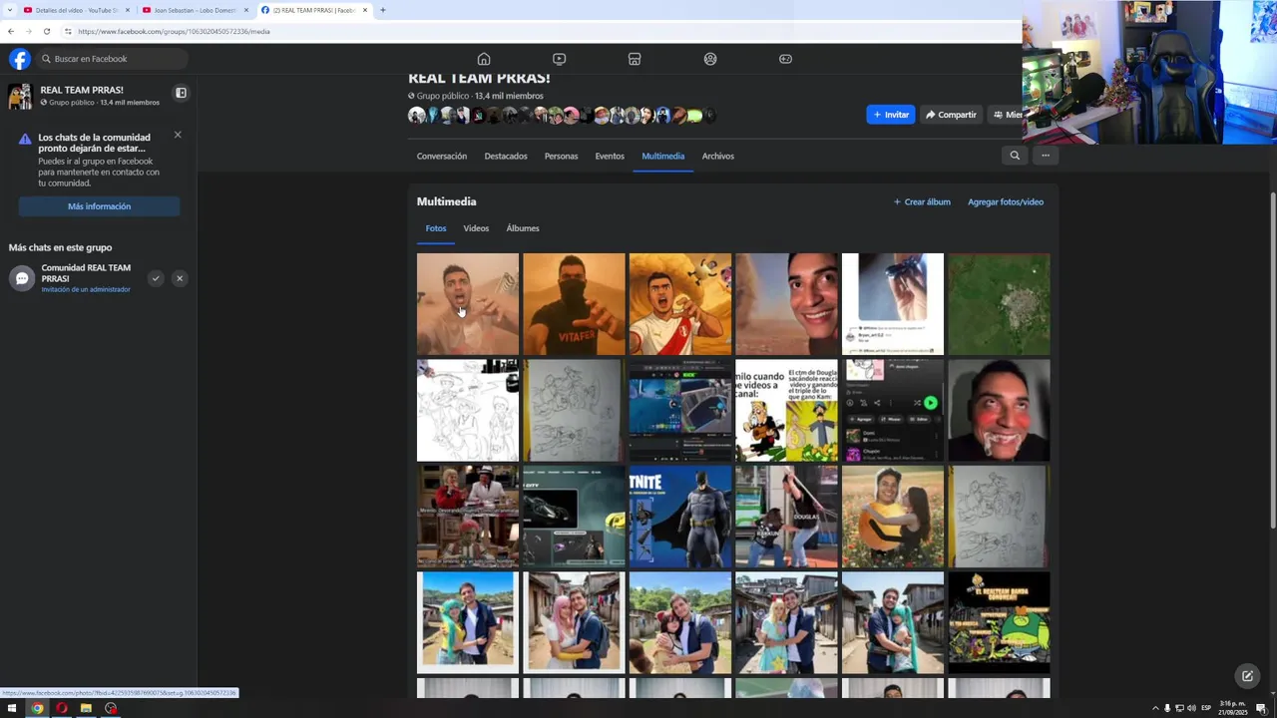The width and height of the screenshot is (1277, 718).
Task: Open the music player screenshot with green play button
Action: [x=893, y=410]
